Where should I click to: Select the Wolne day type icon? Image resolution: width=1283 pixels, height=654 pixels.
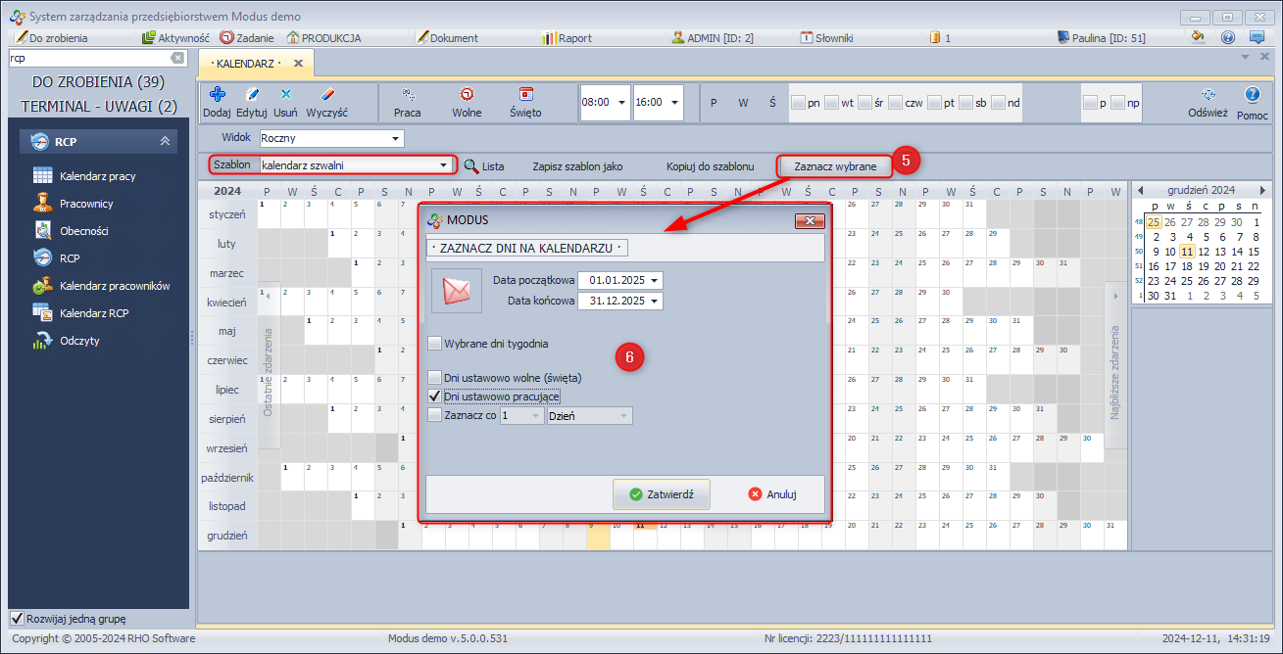tap(467, 95)
